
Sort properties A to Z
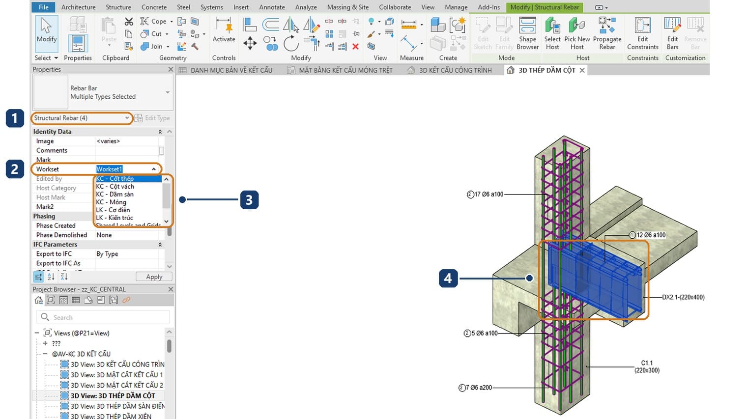coord(51,277)
